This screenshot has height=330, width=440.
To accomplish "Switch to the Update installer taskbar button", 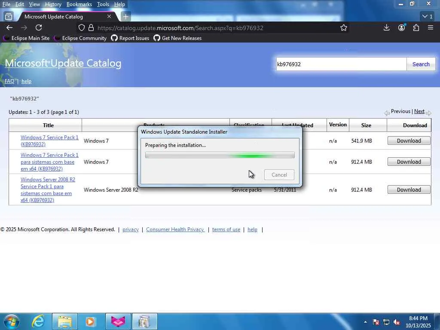I will (x=144, y=321).
